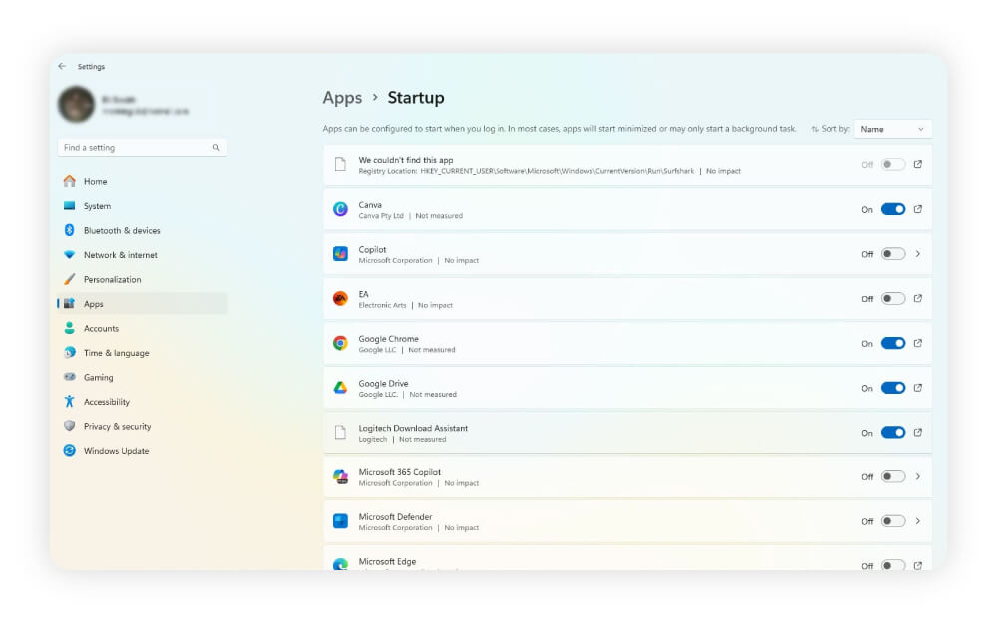Click the 'Microsoft Defender' app name
Viewport: 997px width, 624px height.
pos(395,516)
